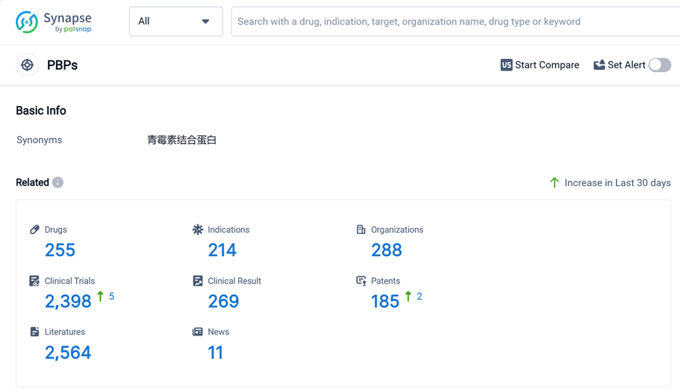Open the 185 Patents count link
This screenshot has height=392, width=680.
(384, 302)
